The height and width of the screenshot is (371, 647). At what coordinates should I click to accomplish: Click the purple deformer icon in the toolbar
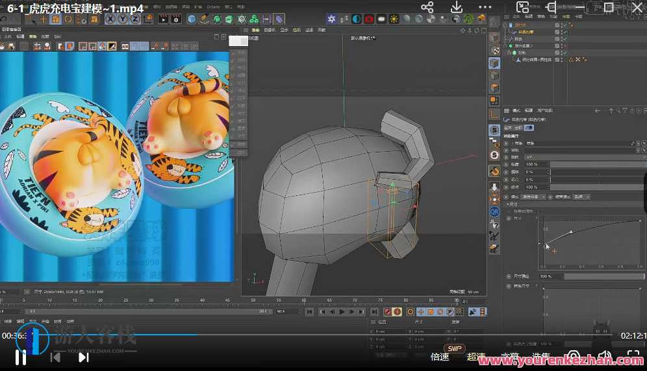point(279,19)
